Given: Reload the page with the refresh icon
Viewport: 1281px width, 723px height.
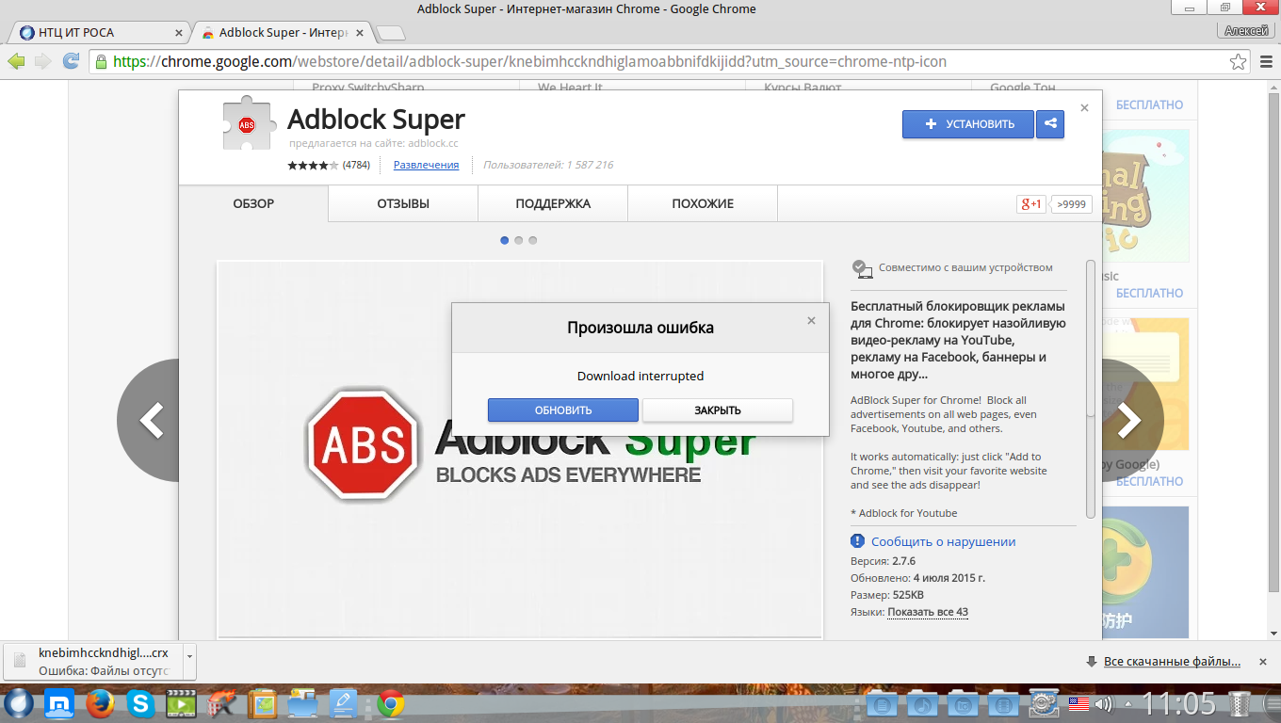Looking at the screenshot, I should (x=71, y=61).
